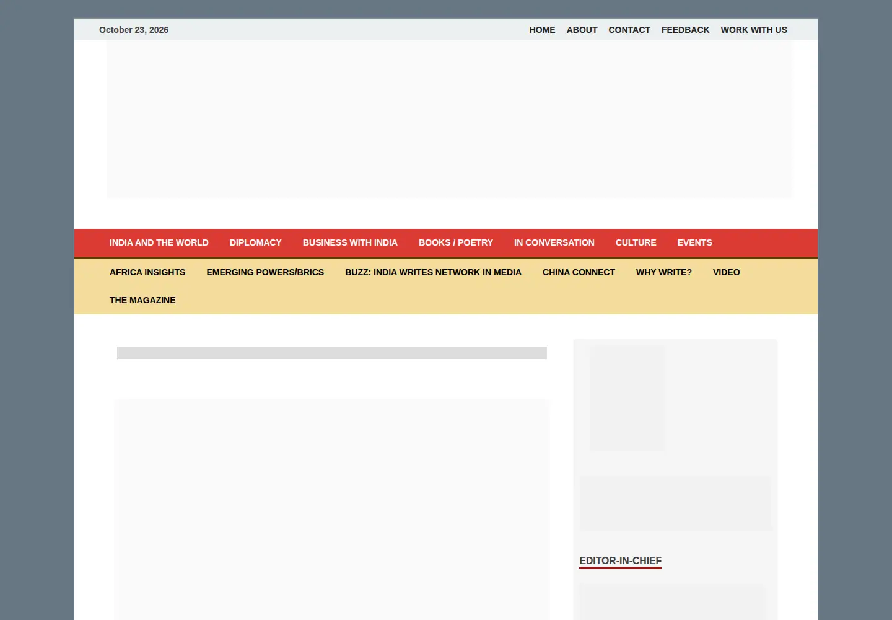Viewport: 892px width, 620px height.
Task: Open the DIPLOMACY section
Action: pos(256,242)
